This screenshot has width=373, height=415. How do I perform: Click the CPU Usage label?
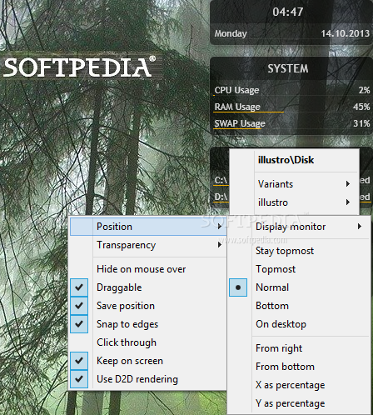tap(236, 90)
